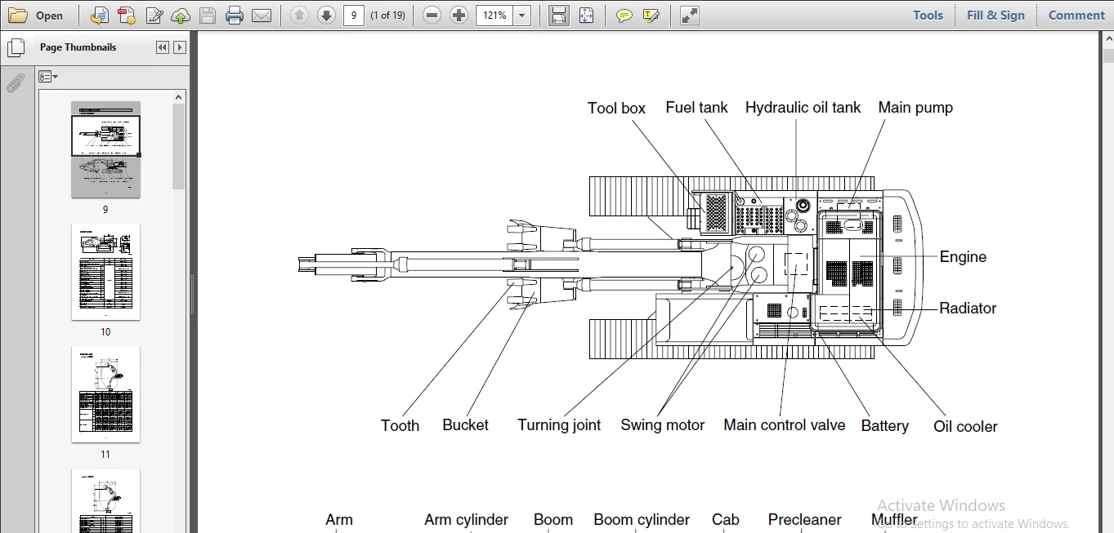Screen dimensions: 1114x533
Task: Click the document scrollbar up arrow
Action: point(1107,40)
